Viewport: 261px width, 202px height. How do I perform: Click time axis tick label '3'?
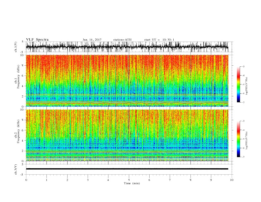(x=88, y=180)
